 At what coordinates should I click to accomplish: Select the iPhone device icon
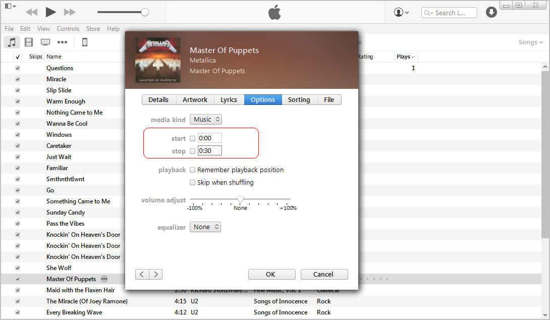(85, 42)
